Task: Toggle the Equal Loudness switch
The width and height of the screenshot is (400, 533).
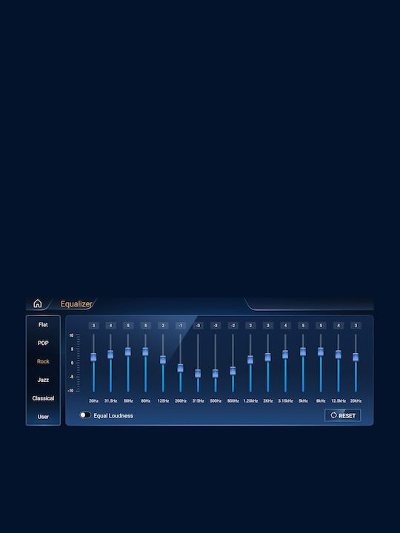Action: tap(85, 415)
